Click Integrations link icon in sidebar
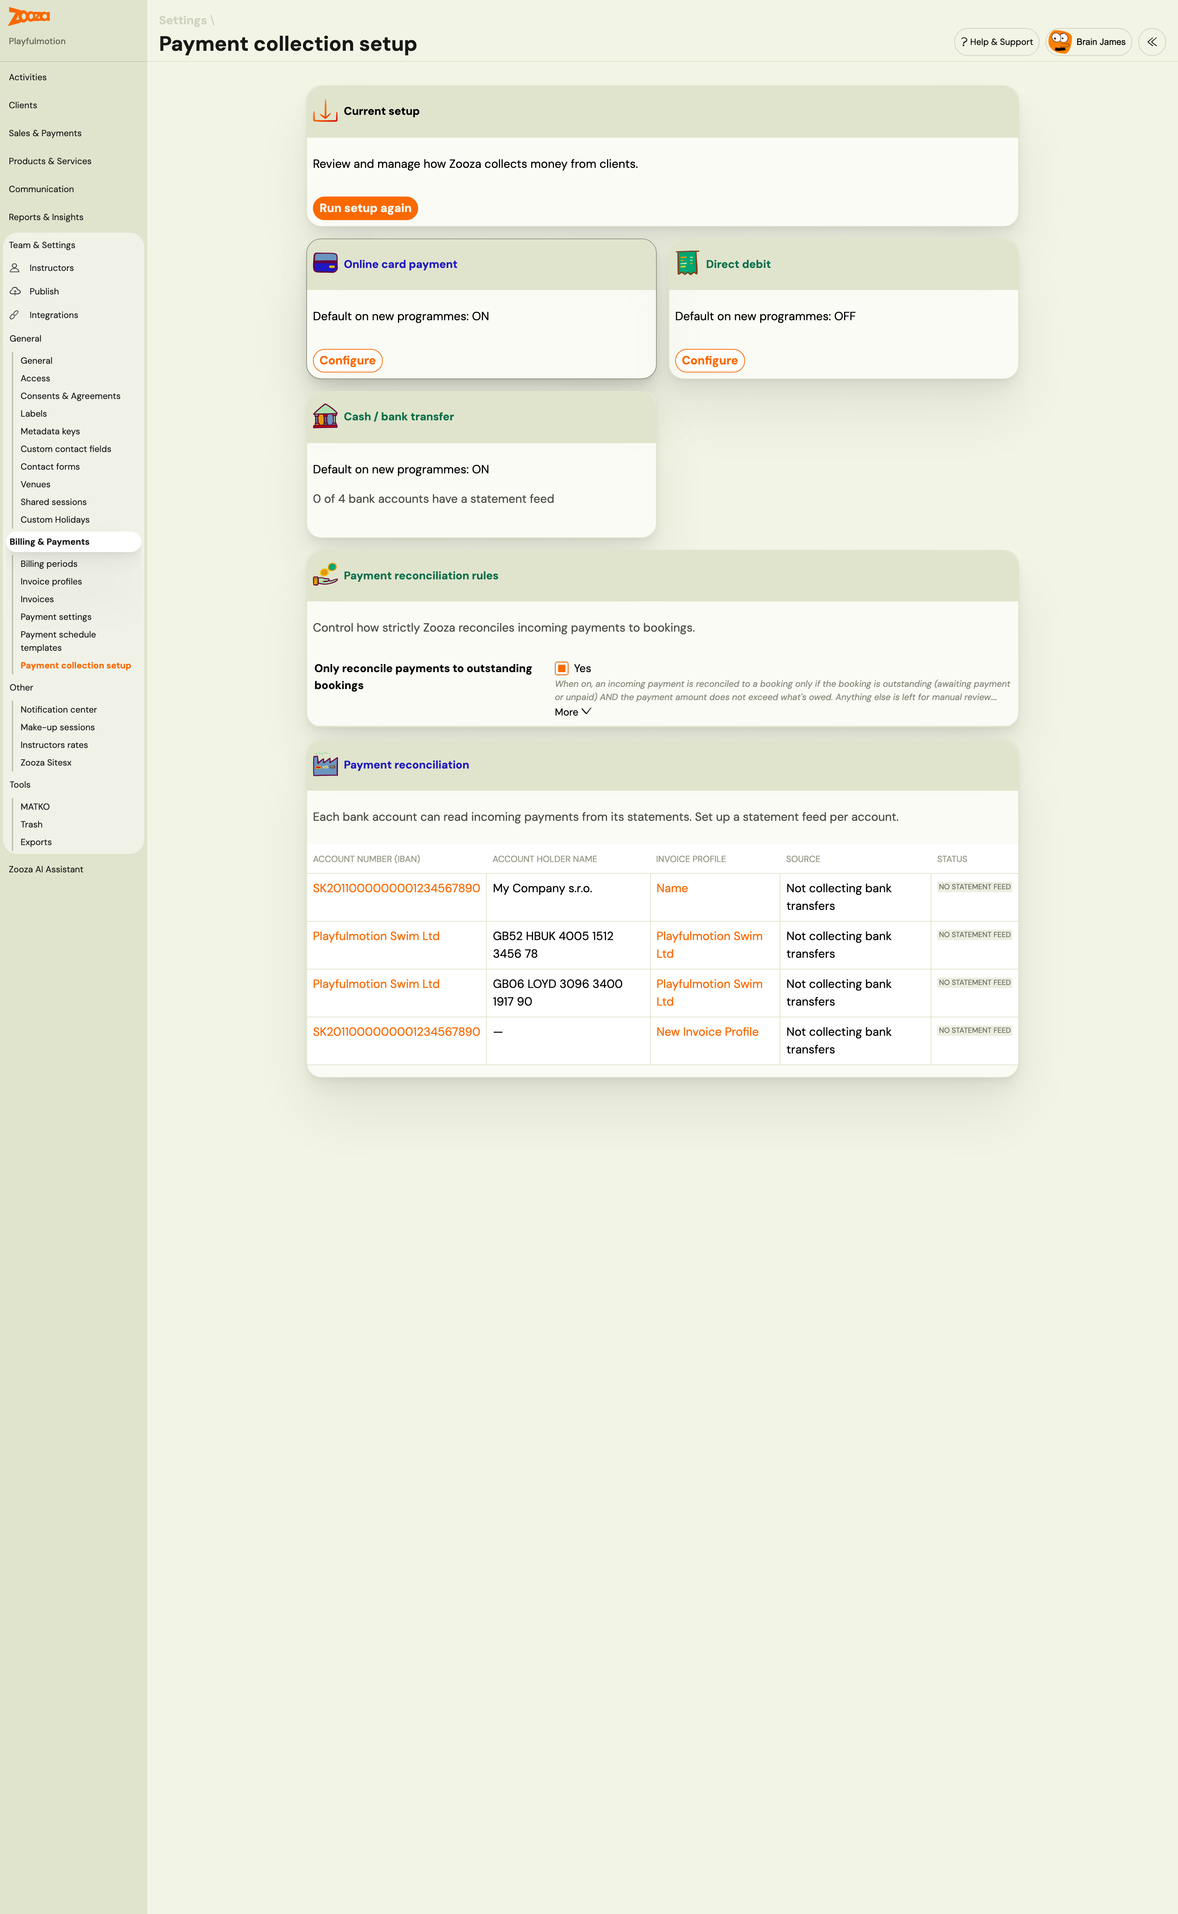The image size is (1178, 1914). click(15, 315)
